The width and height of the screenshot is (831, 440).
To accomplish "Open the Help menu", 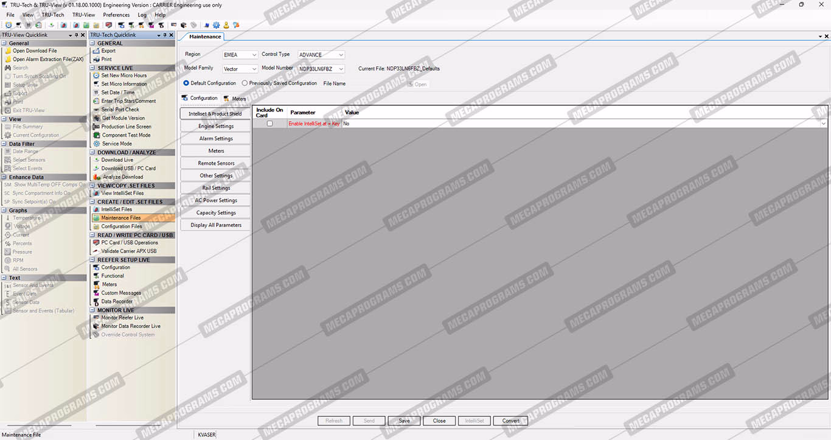I will [x=160, y=15].
